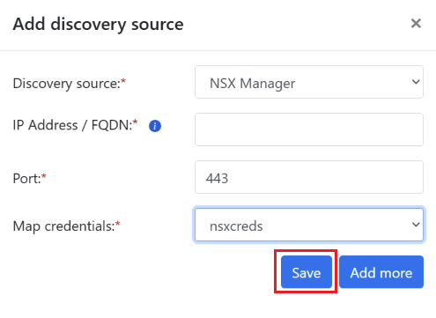Click the blue info icon beside FQDN
The height and width of the screenshot is (318, 436).
[155, 126]
